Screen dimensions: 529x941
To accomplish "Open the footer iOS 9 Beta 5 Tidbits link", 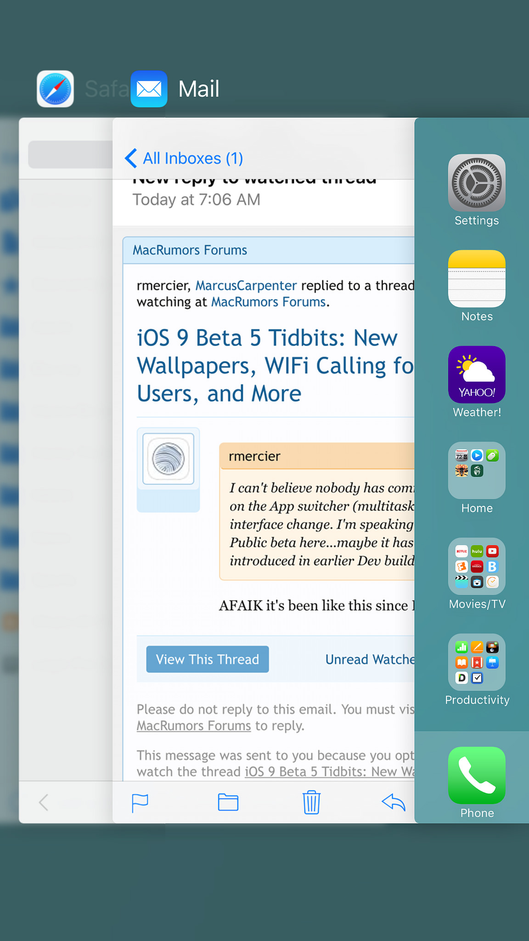I will tap(330, 771).
